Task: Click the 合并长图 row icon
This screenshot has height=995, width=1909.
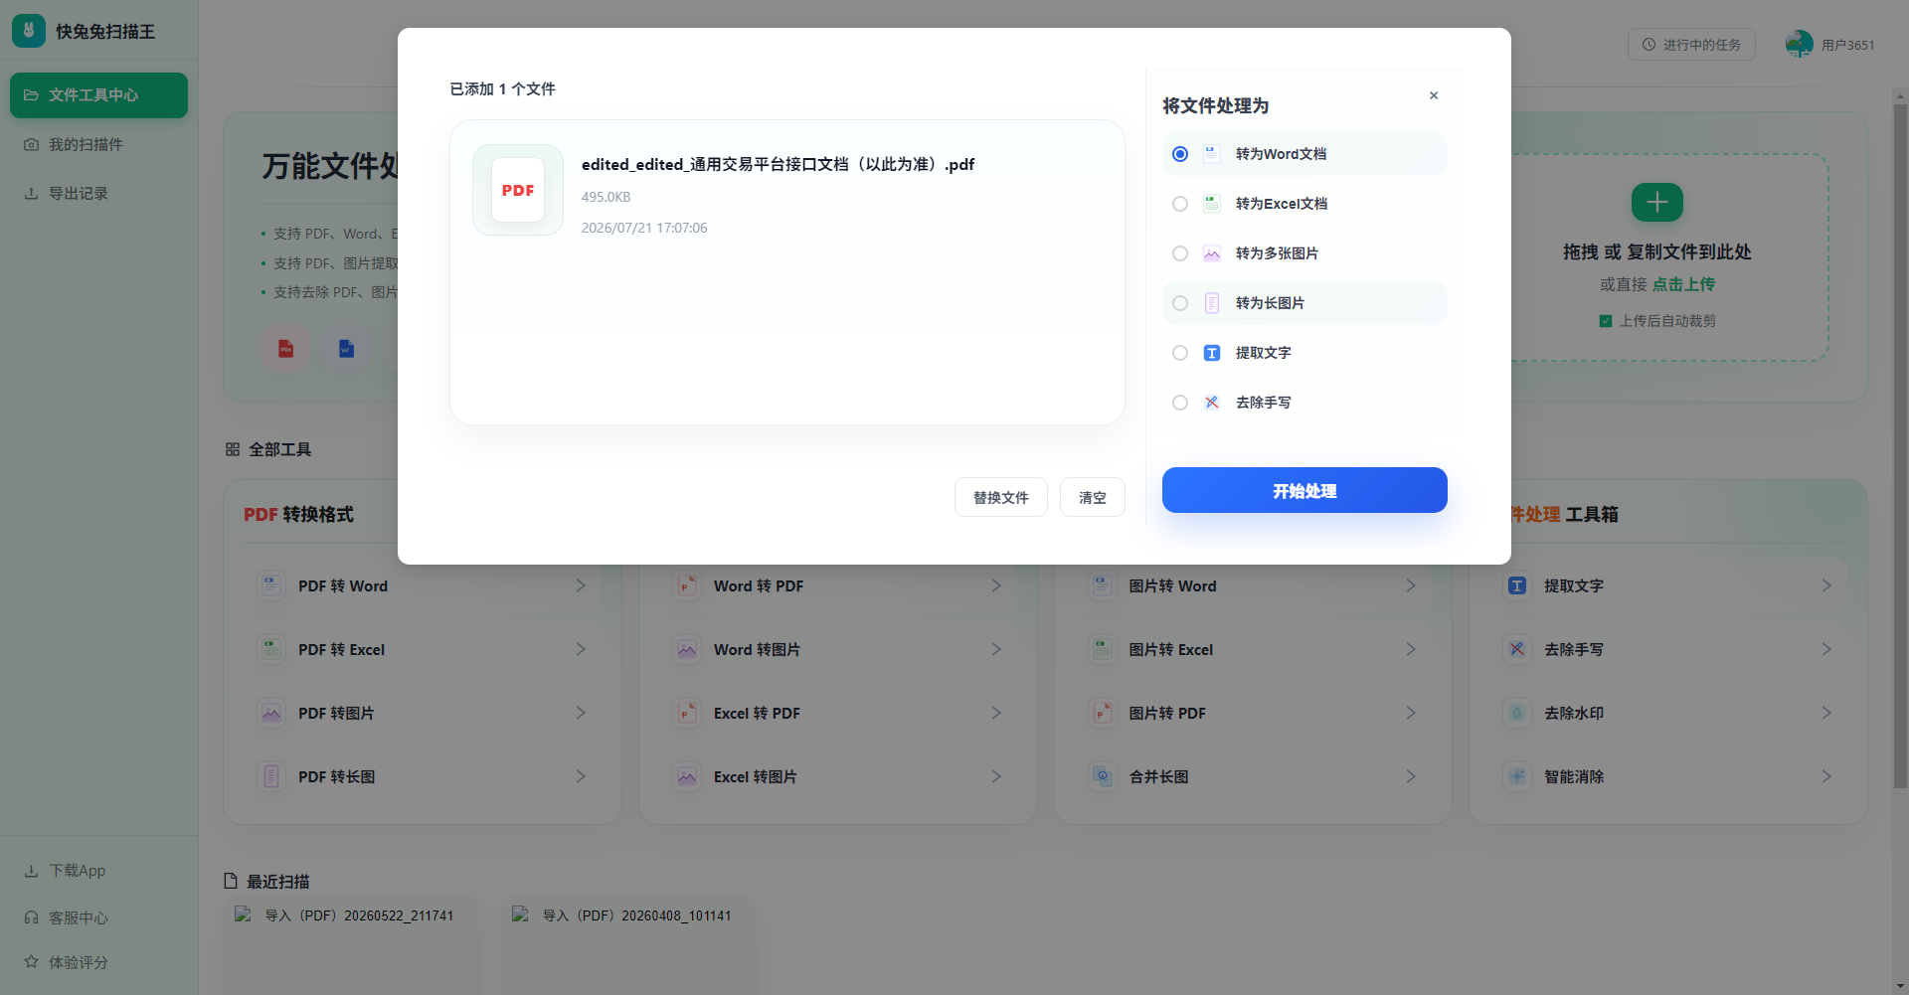Action: tap(1102, 776)
